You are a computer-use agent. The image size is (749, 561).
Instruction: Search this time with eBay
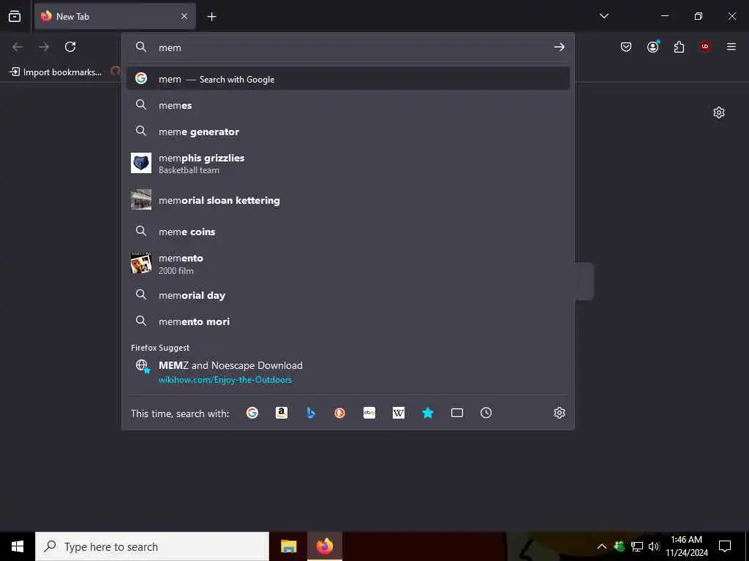pyautogui.click(x=369, y=413)
